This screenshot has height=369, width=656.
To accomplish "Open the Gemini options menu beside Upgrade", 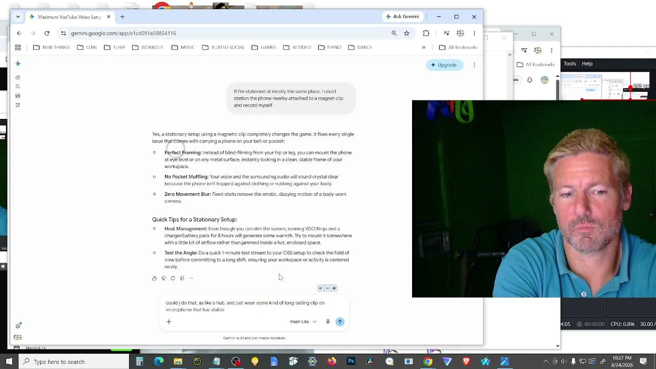I will coord(474,65).
